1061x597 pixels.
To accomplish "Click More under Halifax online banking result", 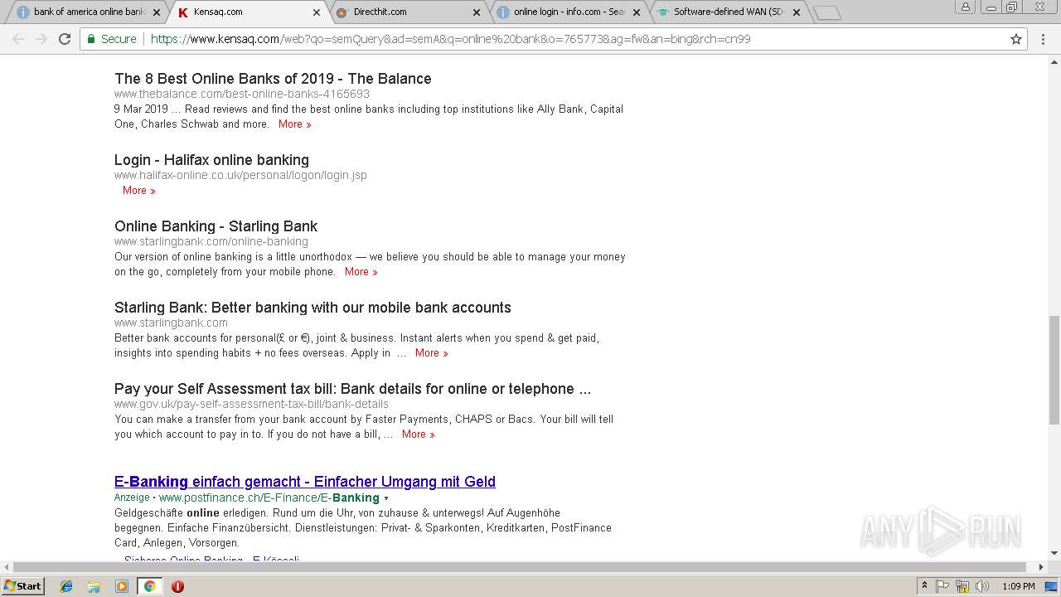I will [x=138, y=191].
